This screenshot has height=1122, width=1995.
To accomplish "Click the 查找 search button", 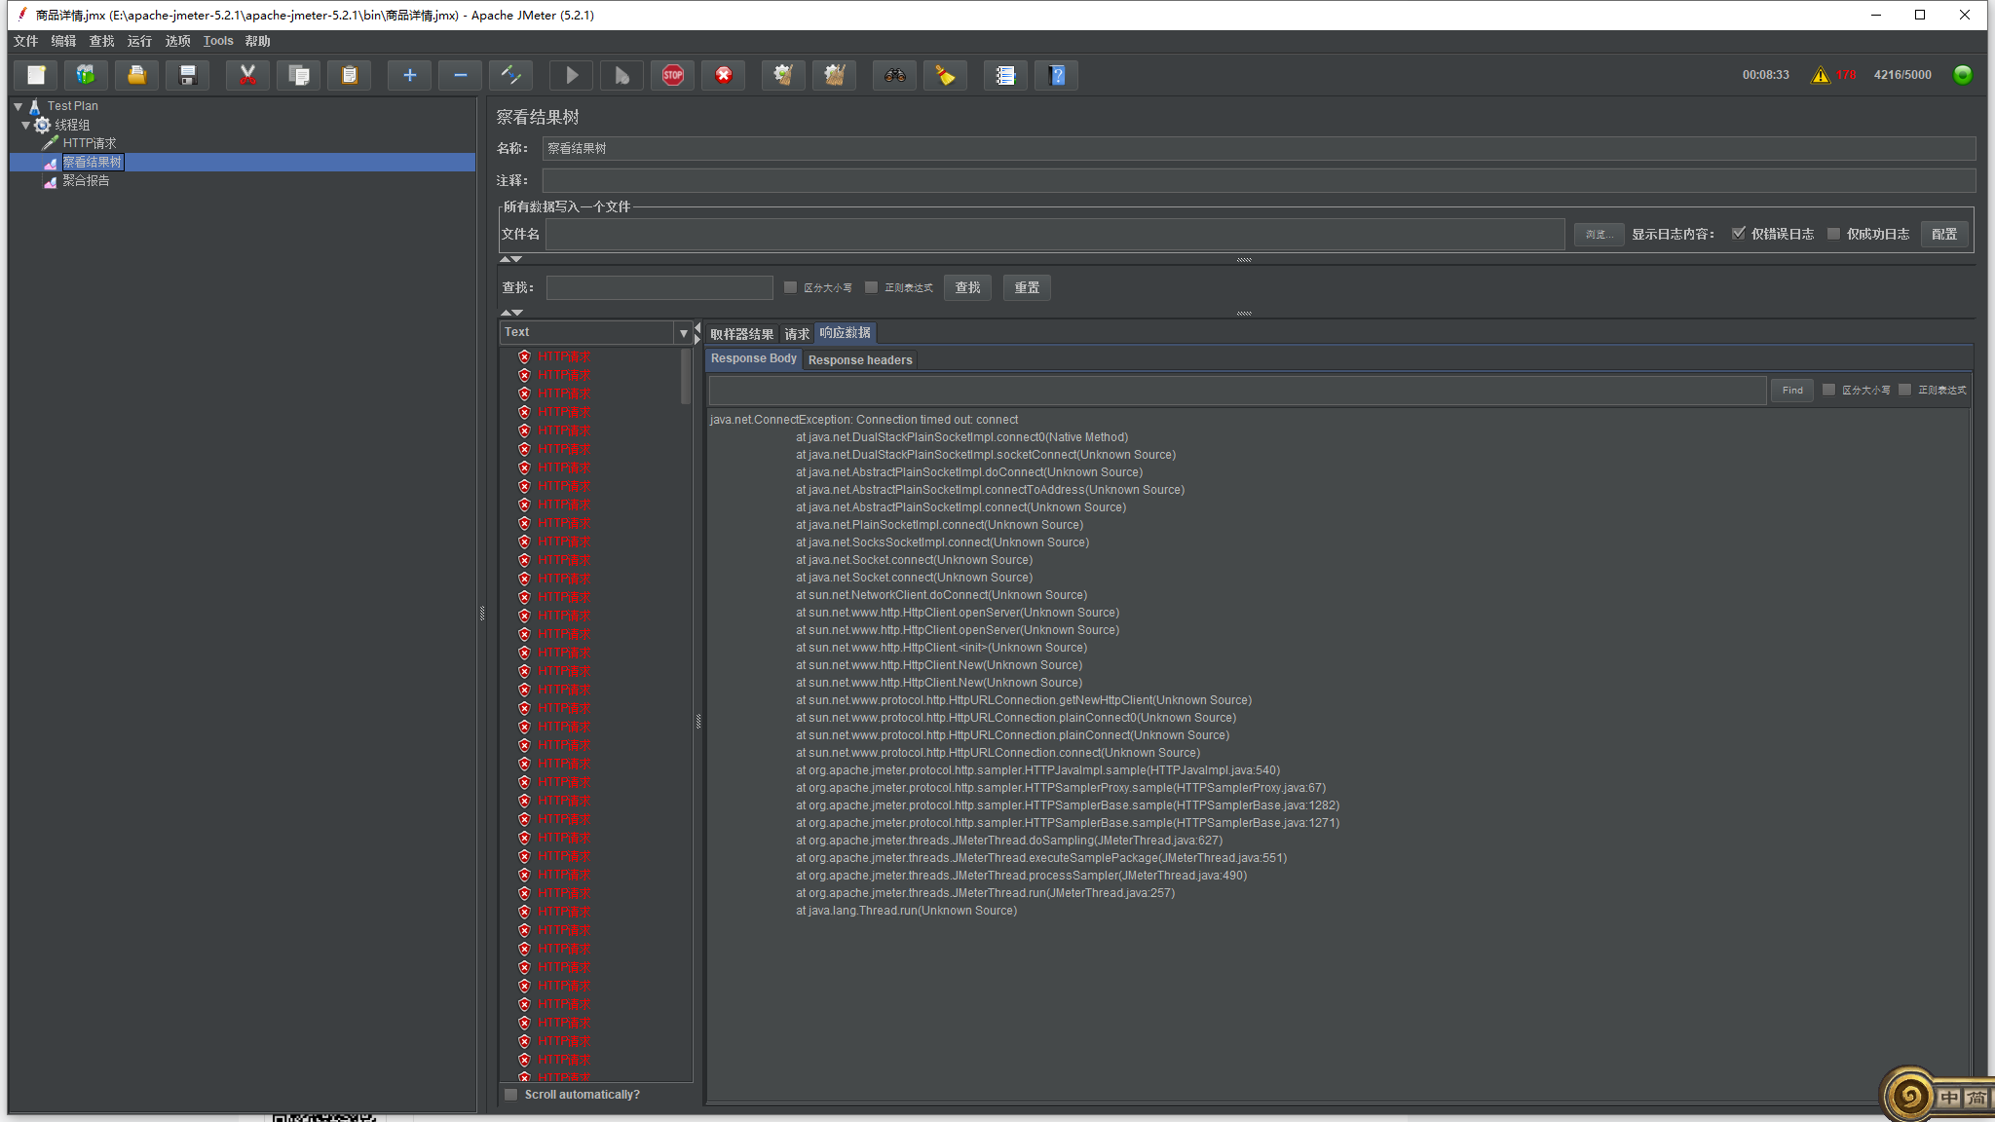I will coord(967,287).
